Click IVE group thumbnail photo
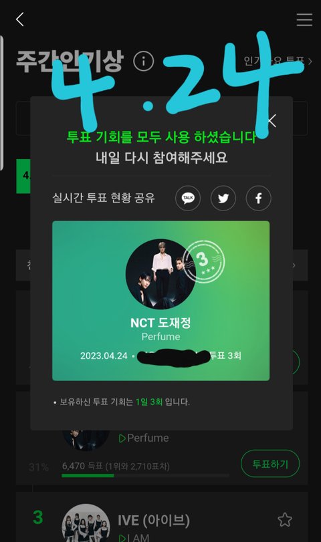321x542 pixels. tap(86, 523)
